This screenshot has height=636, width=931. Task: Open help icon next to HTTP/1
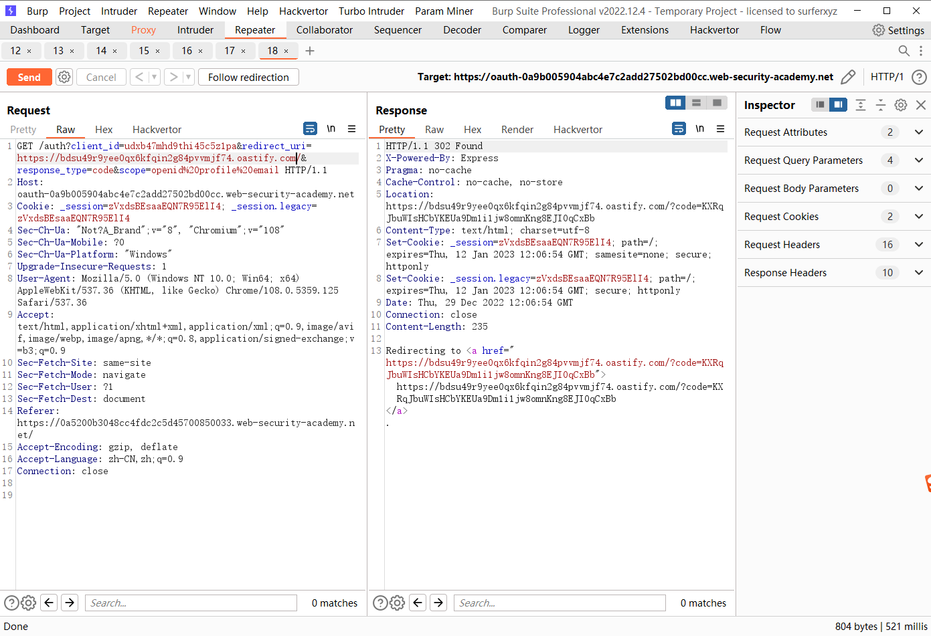920,77
